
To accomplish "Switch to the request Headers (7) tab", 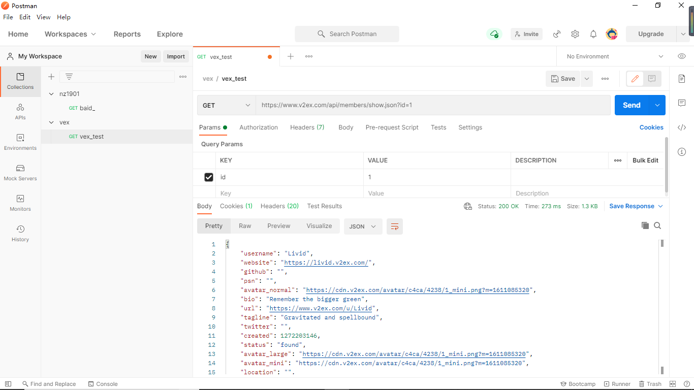I will tap(307, 127).
